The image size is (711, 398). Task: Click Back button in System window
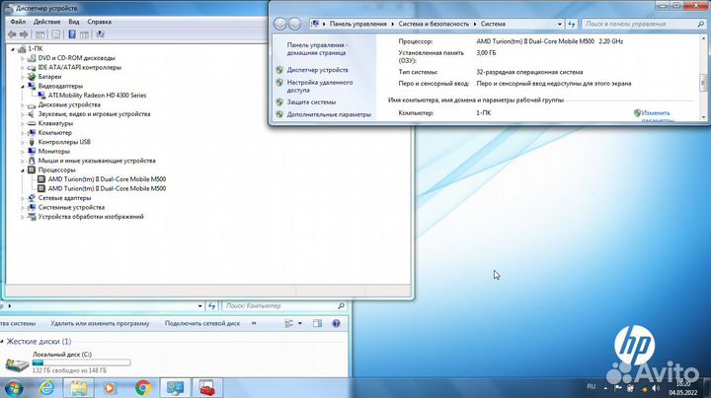click(280, 24)
